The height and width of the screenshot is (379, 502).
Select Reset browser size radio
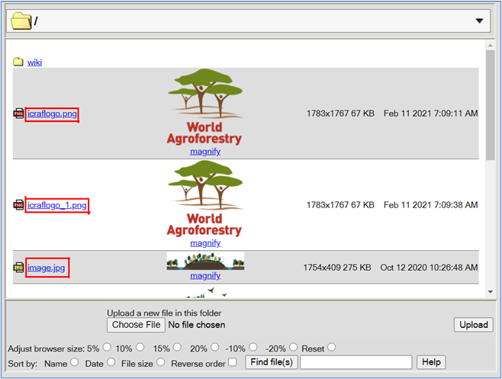(x=332, y=347)
